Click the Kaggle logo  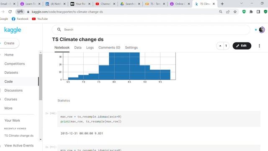(13, 30)
